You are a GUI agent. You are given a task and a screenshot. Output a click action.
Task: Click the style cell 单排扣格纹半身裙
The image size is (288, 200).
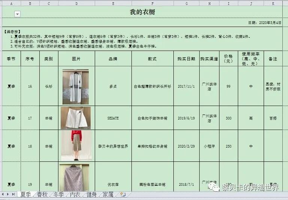153,146
